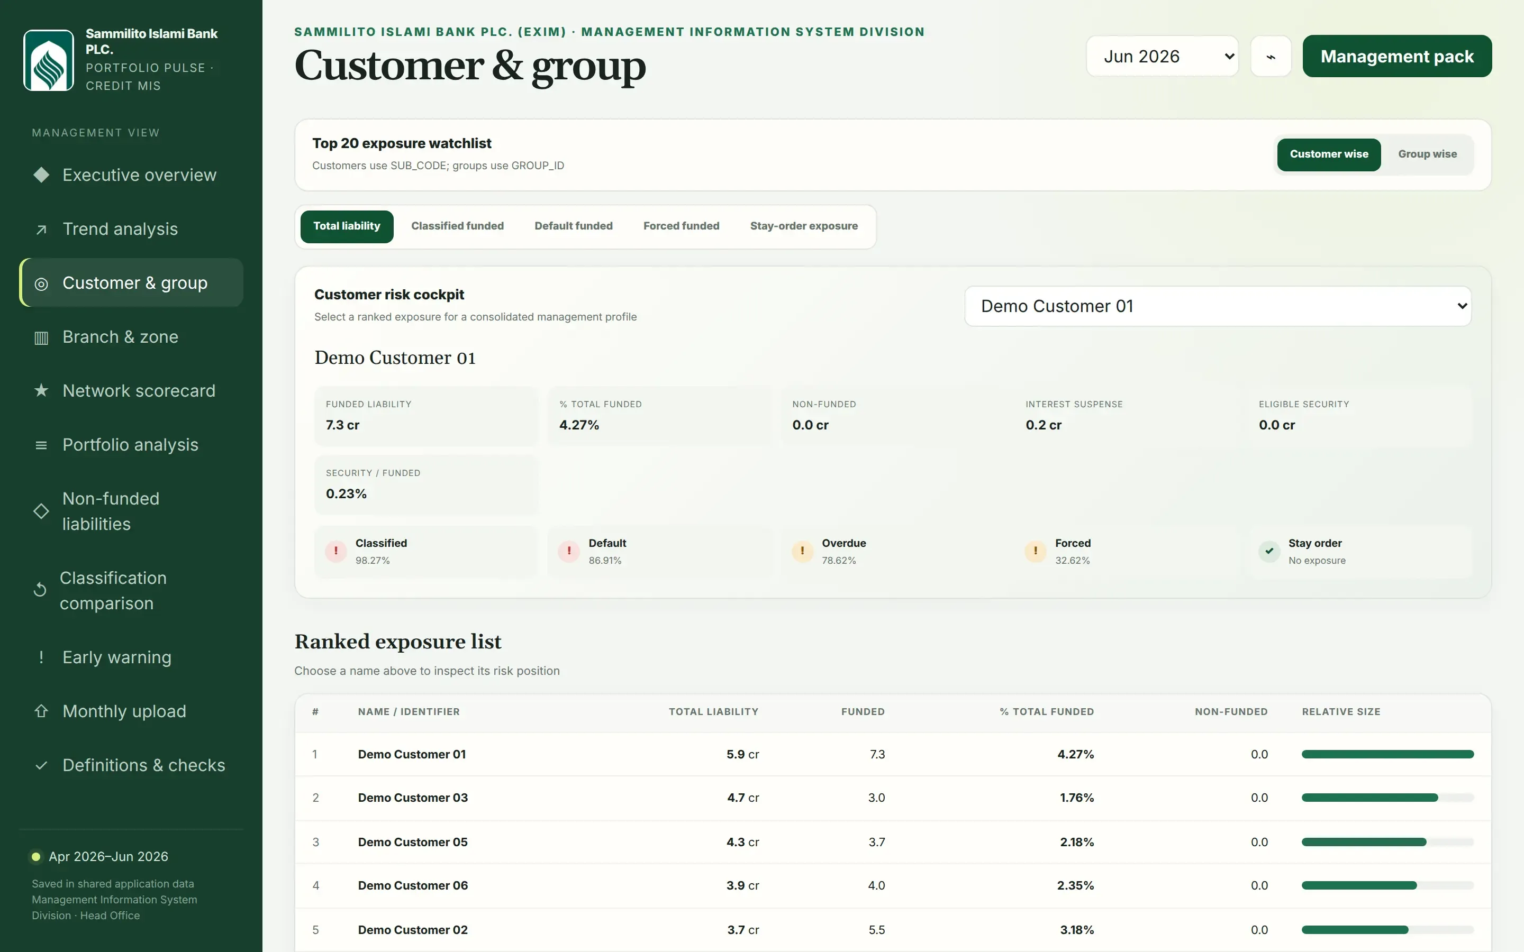Go to Network scorecard page
Viewport: 1524px width, 952px height.
tap(132, 391)
